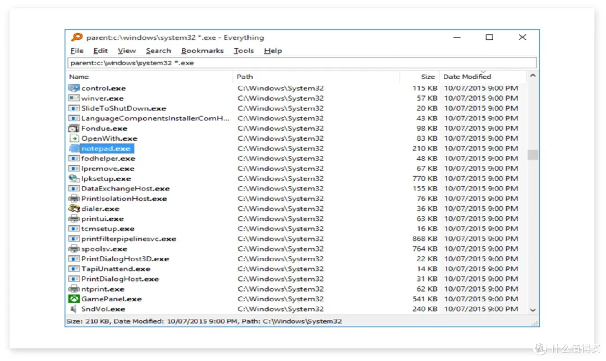Open the Tools menu
Viewport: 606px width, 361px height.
244,50
